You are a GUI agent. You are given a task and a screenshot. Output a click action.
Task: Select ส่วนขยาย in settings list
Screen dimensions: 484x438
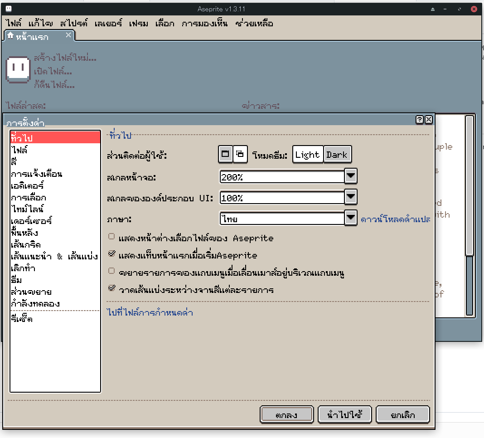click(55, 292)
